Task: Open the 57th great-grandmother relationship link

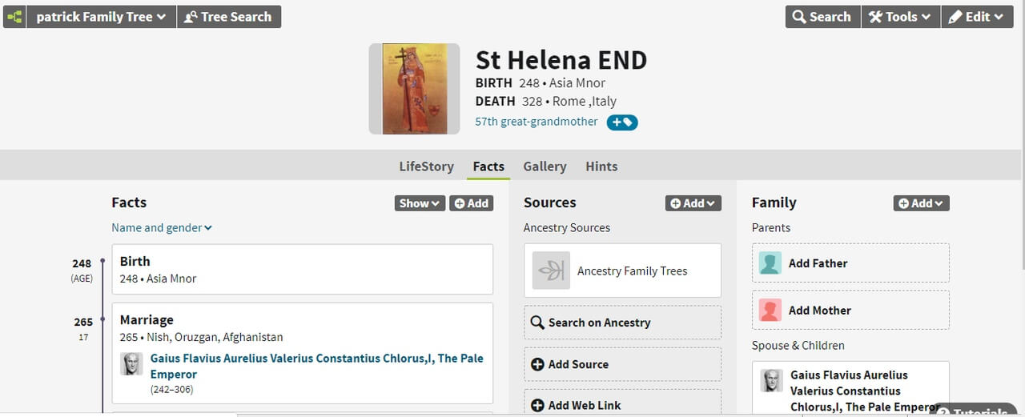Action: click(536, 122)
